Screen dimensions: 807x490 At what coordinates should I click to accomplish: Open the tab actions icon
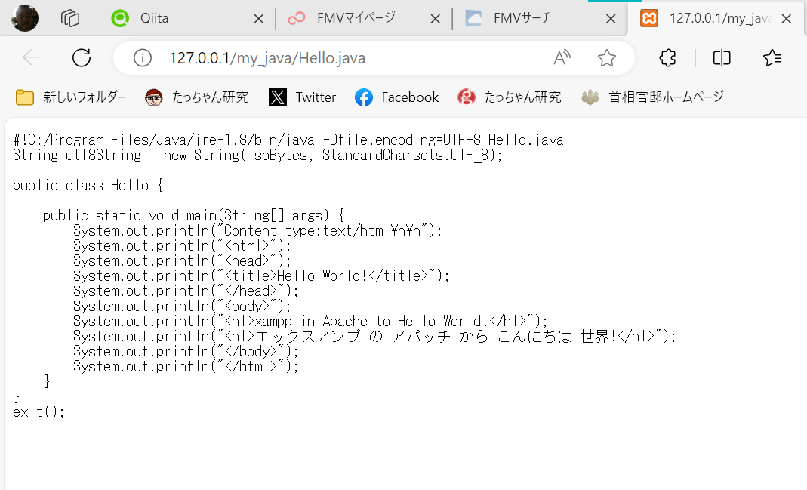pos(69,17)
